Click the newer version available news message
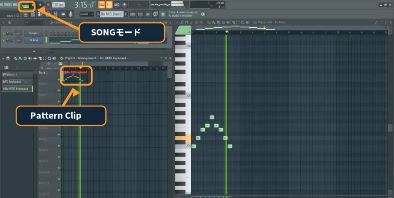 [183, 14]
